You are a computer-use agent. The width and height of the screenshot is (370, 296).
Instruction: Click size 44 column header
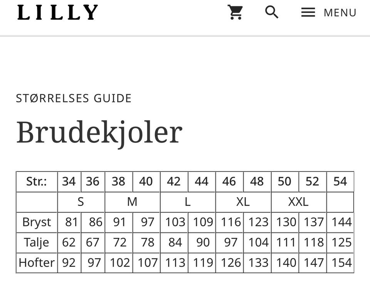click(x=202, y=181)
